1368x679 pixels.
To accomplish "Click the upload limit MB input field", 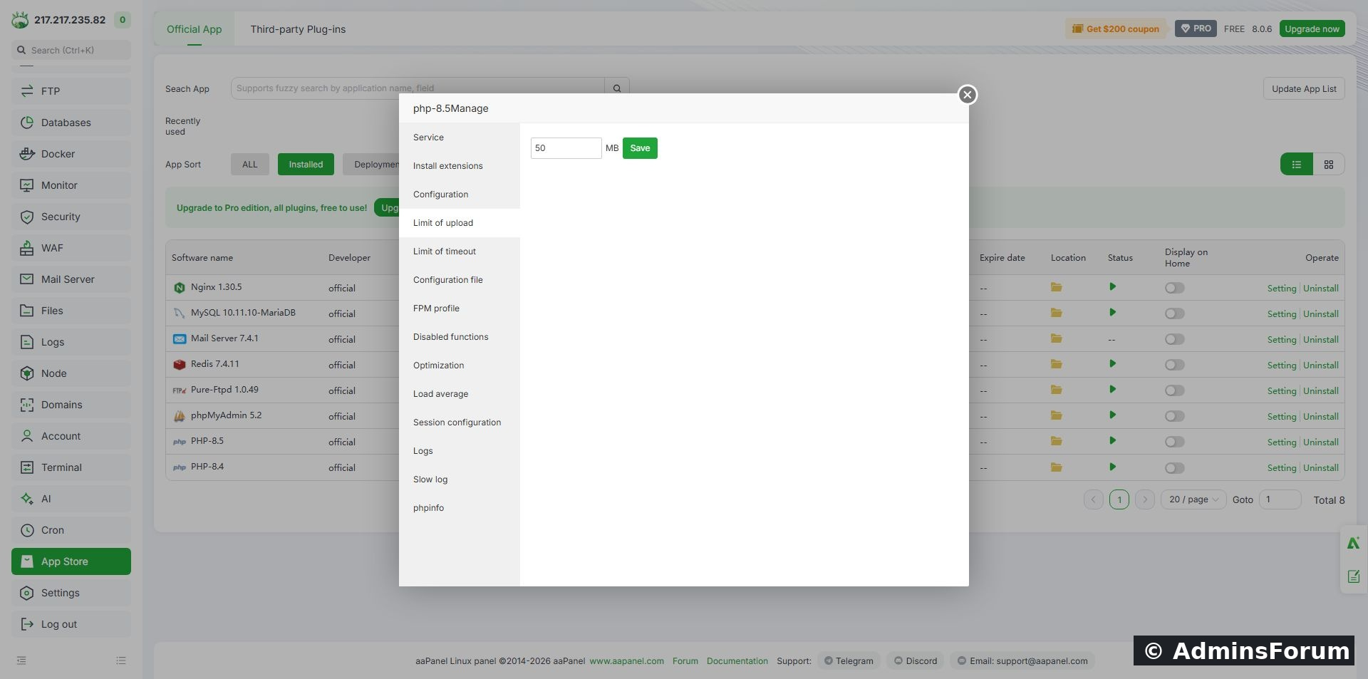I will pyautogui.click(x=566, y=148).
